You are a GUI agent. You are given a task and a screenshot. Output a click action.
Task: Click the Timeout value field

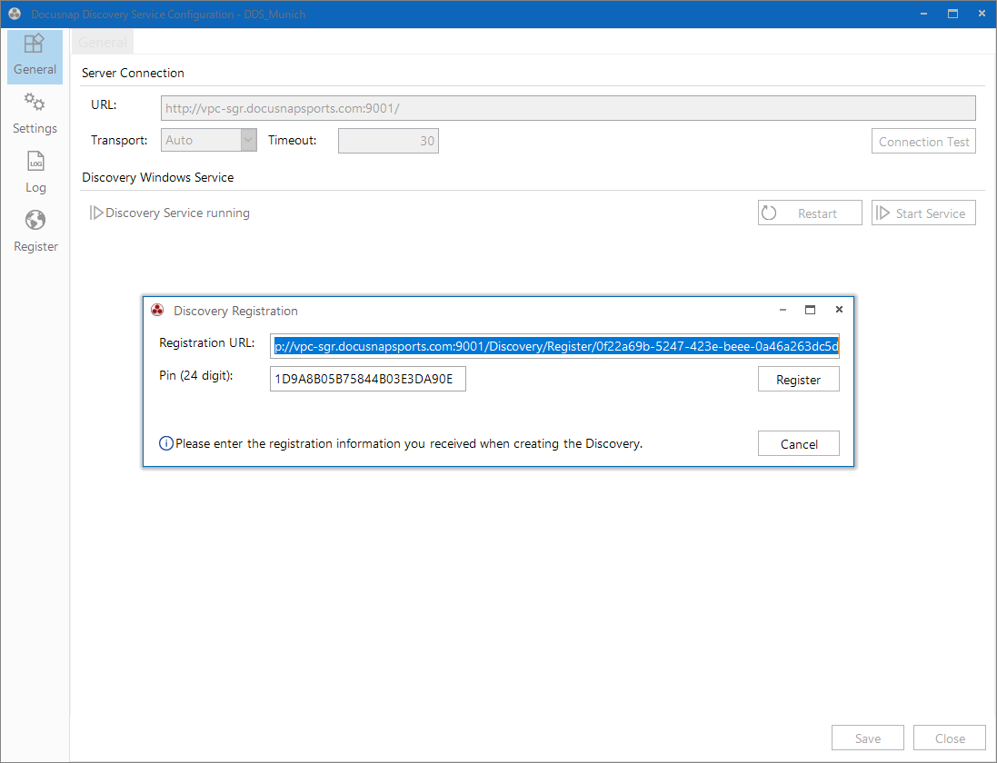388,141
